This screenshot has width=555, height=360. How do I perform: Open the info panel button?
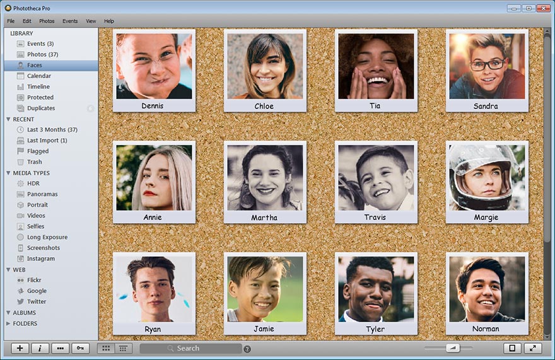coord(40,348)
